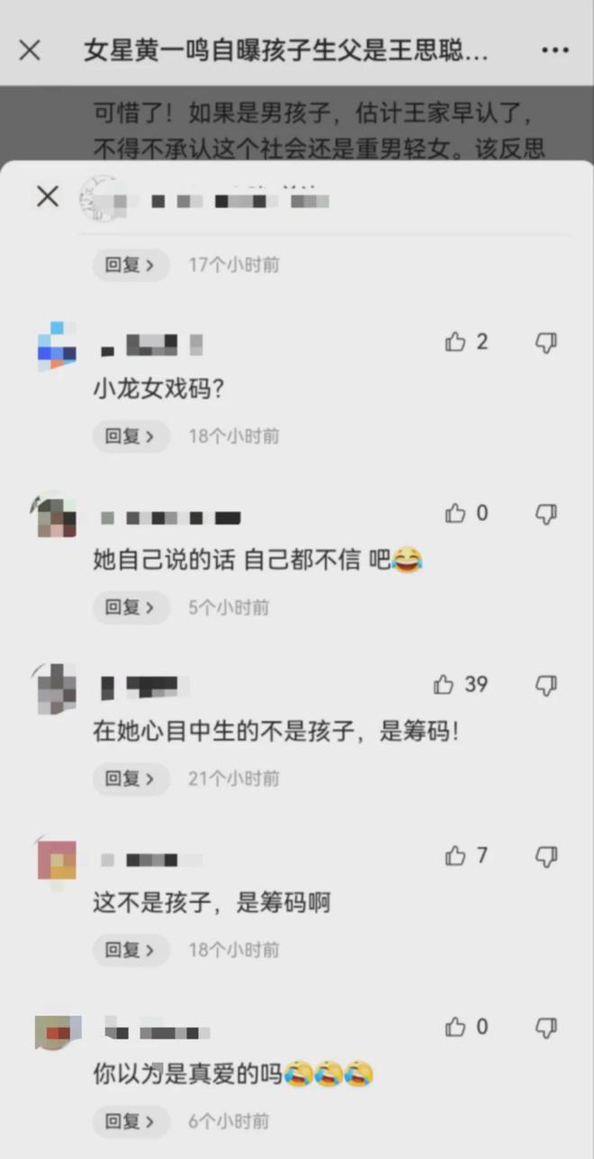
Task: Close the comment replies panel
Action: [47, 196]
